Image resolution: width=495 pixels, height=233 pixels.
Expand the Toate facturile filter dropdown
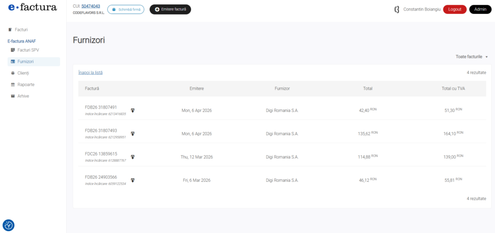click(x=471, y=56)
